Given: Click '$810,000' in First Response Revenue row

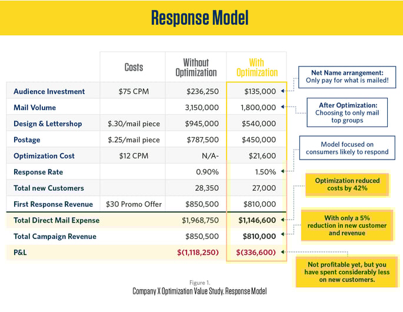Looking at the screenshot, I should (259, 204).
